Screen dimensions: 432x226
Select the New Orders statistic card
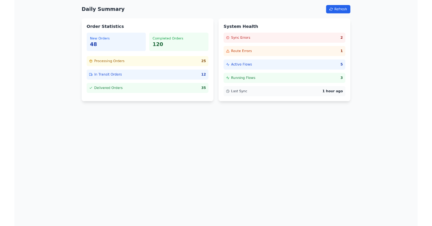click(x=116, y=42)
